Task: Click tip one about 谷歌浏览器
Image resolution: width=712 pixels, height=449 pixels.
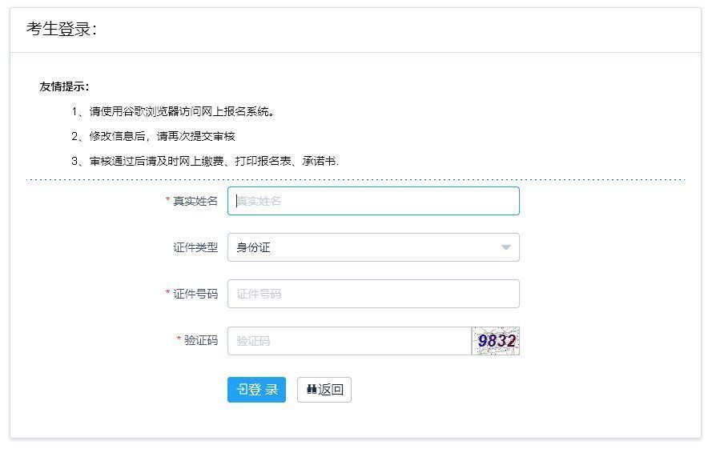Action: [x=173, y=111]
